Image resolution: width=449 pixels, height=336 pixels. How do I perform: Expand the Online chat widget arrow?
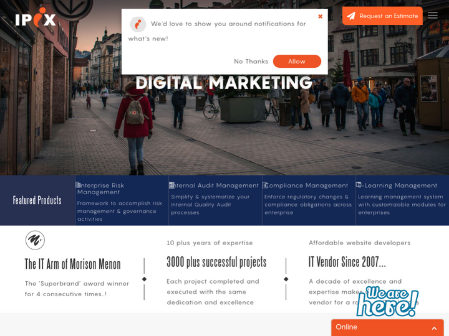pyautogui.click(x=434, y=328)
